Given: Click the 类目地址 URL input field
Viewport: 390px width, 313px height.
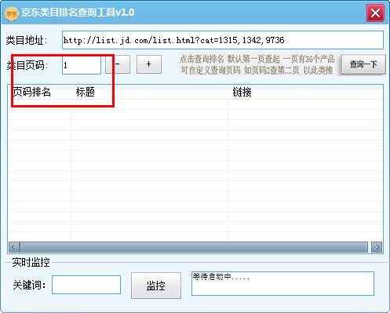Looking at the screenshot, I should 223,40.
